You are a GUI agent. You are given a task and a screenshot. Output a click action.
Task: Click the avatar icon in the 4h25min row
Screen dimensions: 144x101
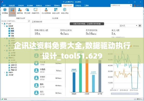point(36,93)
